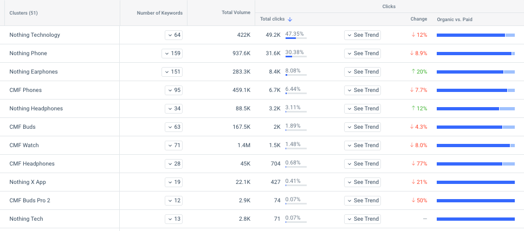Click the 20% increase change value
The width and height of the screenshot is (524, 231).
click(x=419, y=72)
